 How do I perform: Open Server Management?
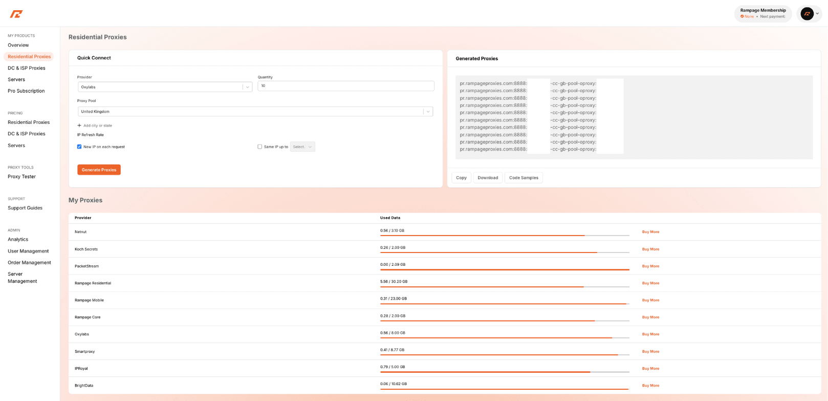click(22, 278)
